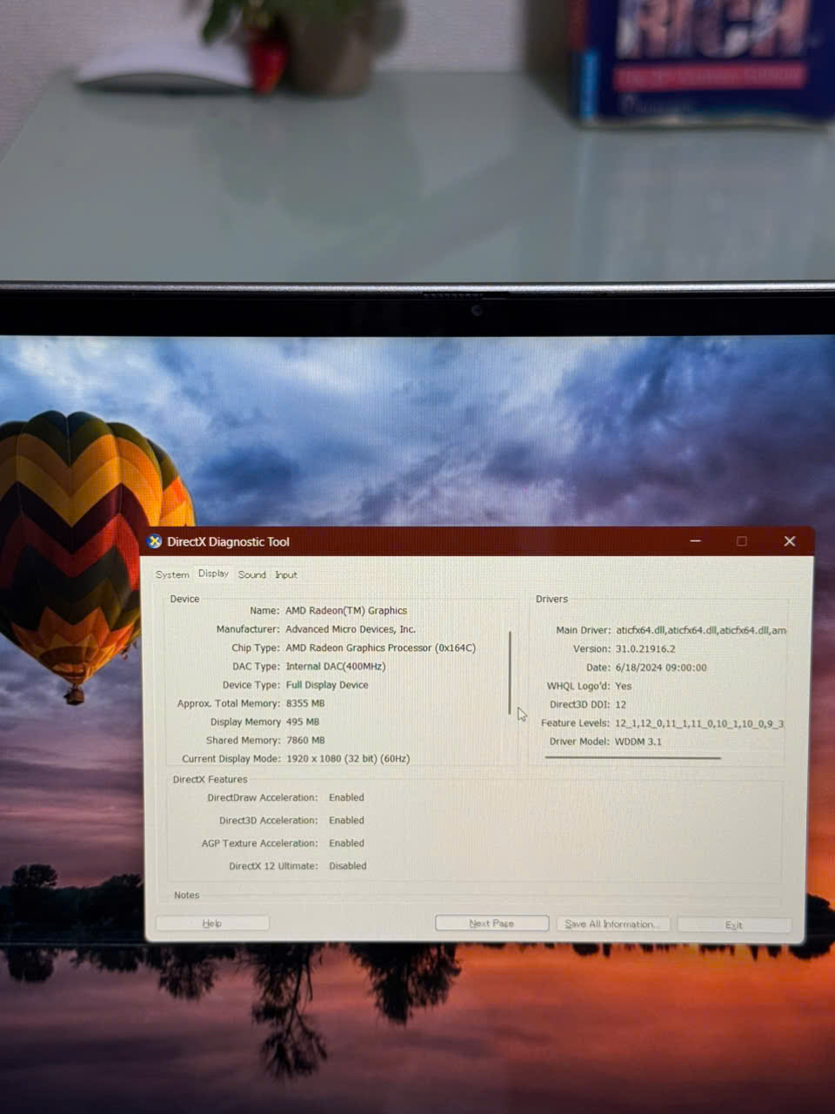Switch to the System tab
The height and width of the screenshot is (1114, 835).
pyautogui.click(x=172, y=574)
